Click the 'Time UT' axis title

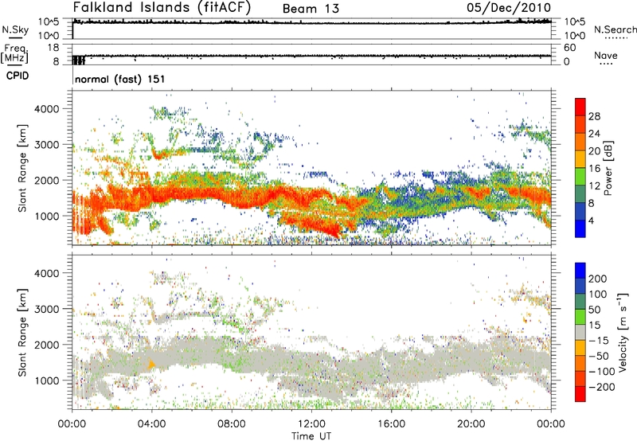pos(311,435)
